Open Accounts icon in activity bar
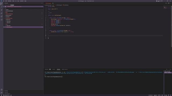Viewport: 172px width, 96px height. click(x=2, y=90)
